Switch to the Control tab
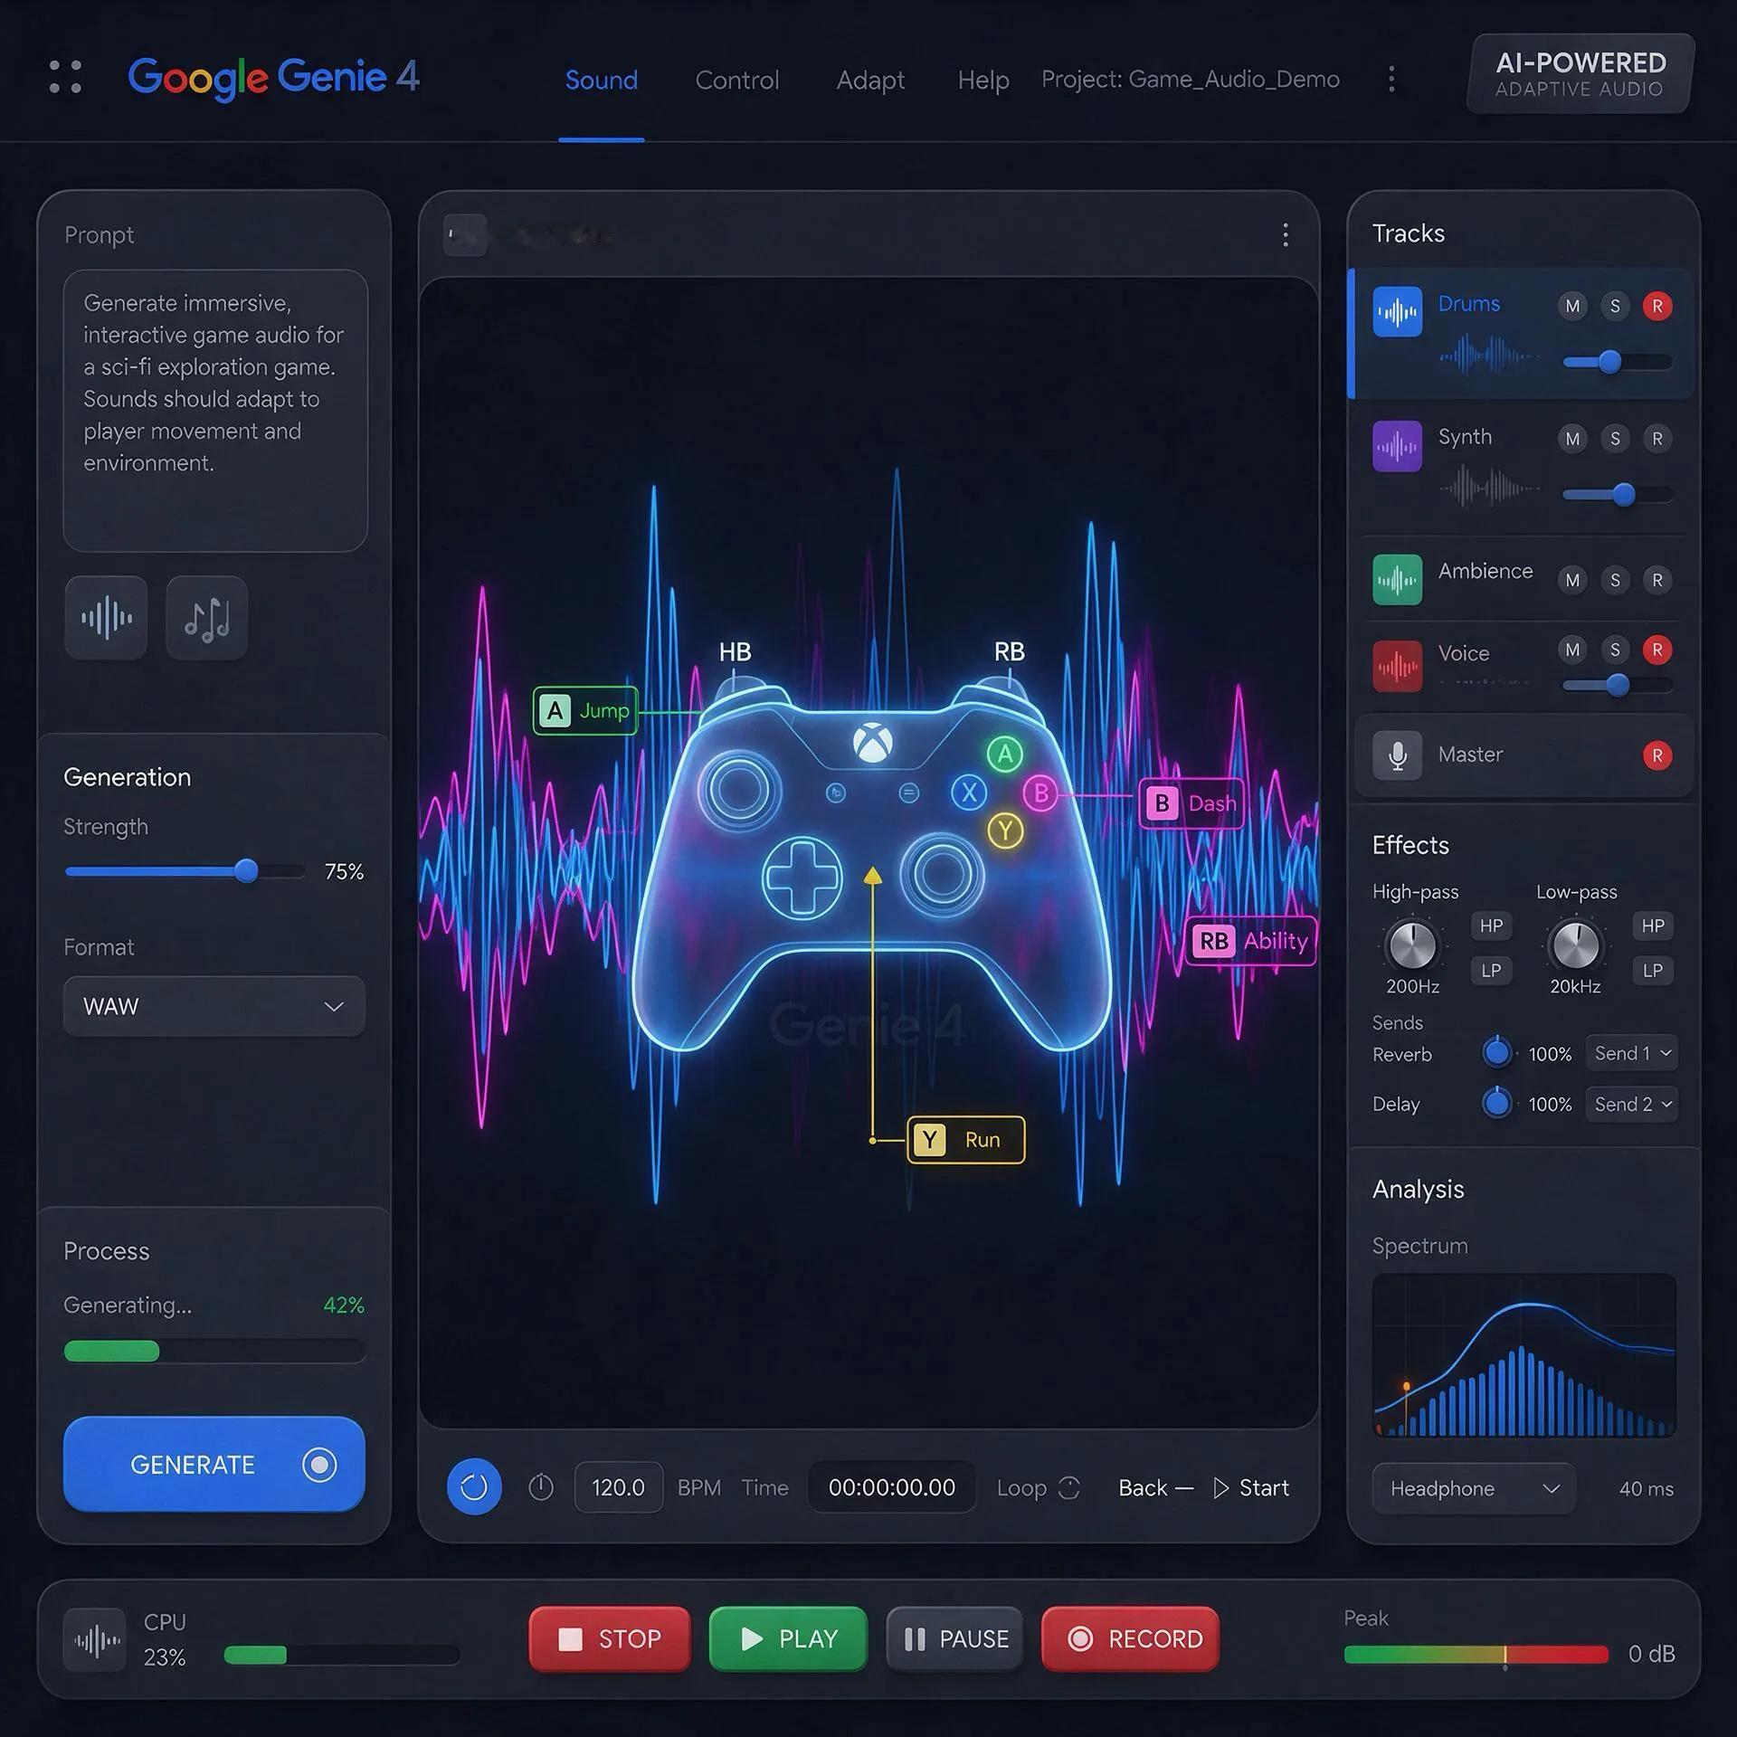 (x=736, y=80)
